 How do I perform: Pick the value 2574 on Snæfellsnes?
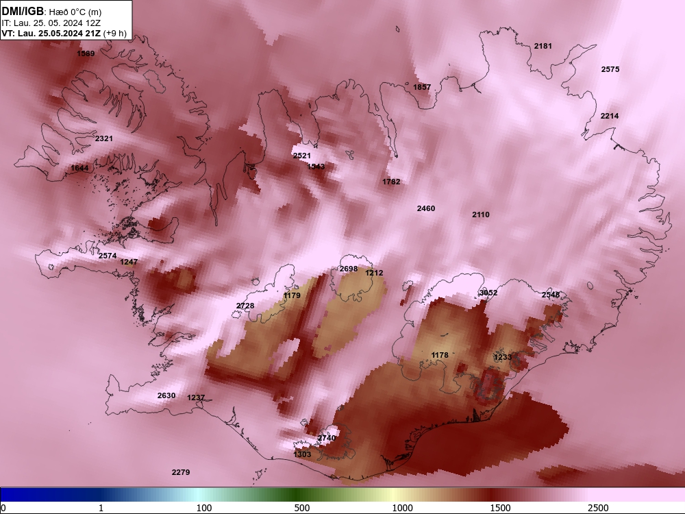click(x=108, y=256)
